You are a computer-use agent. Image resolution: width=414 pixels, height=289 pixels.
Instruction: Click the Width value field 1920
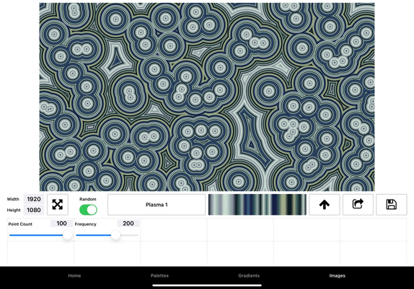(x=34, y=199)
